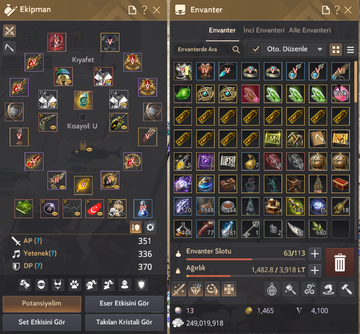Increase Ağırlık limit with plus button

[315, 270]
